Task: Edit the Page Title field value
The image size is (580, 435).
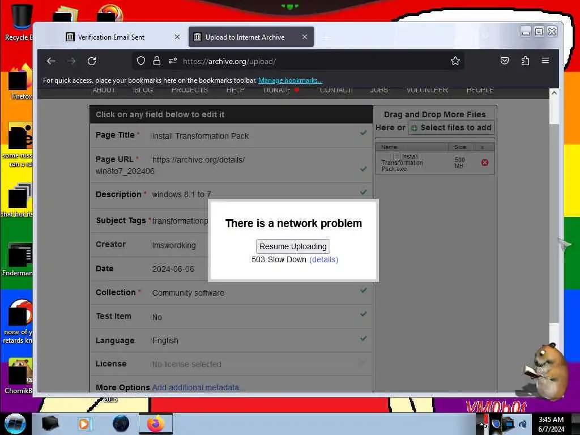Action: [x=201, y=136]
